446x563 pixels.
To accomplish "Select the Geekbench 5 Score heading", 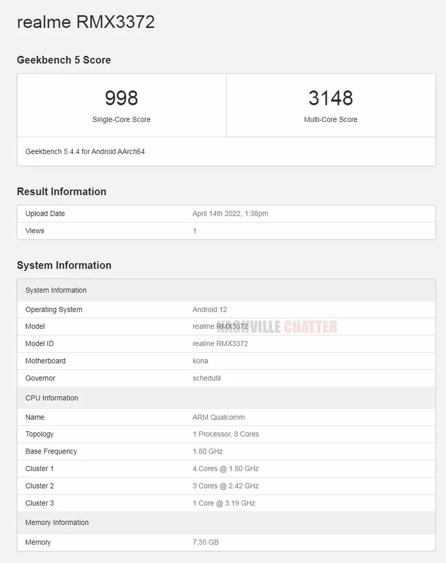I will (64, 60).
